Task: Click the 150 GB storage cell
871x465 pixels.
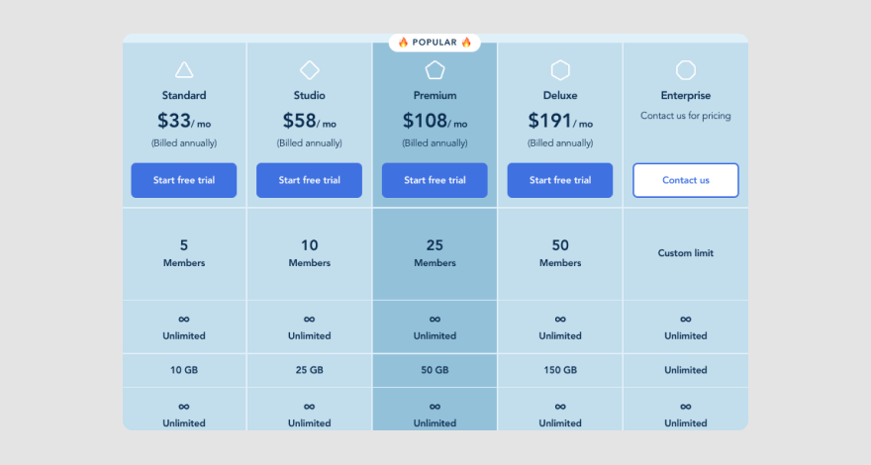Action: 560,370
